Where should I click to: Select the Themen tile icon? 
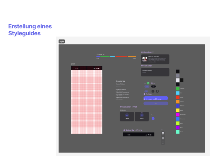[x=127, y=116]
